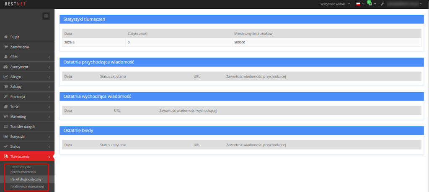Expand the Zakupy submenu chevron
This screenshot has height=192, width=429.
pyautogui.click(x=49, y=87)
